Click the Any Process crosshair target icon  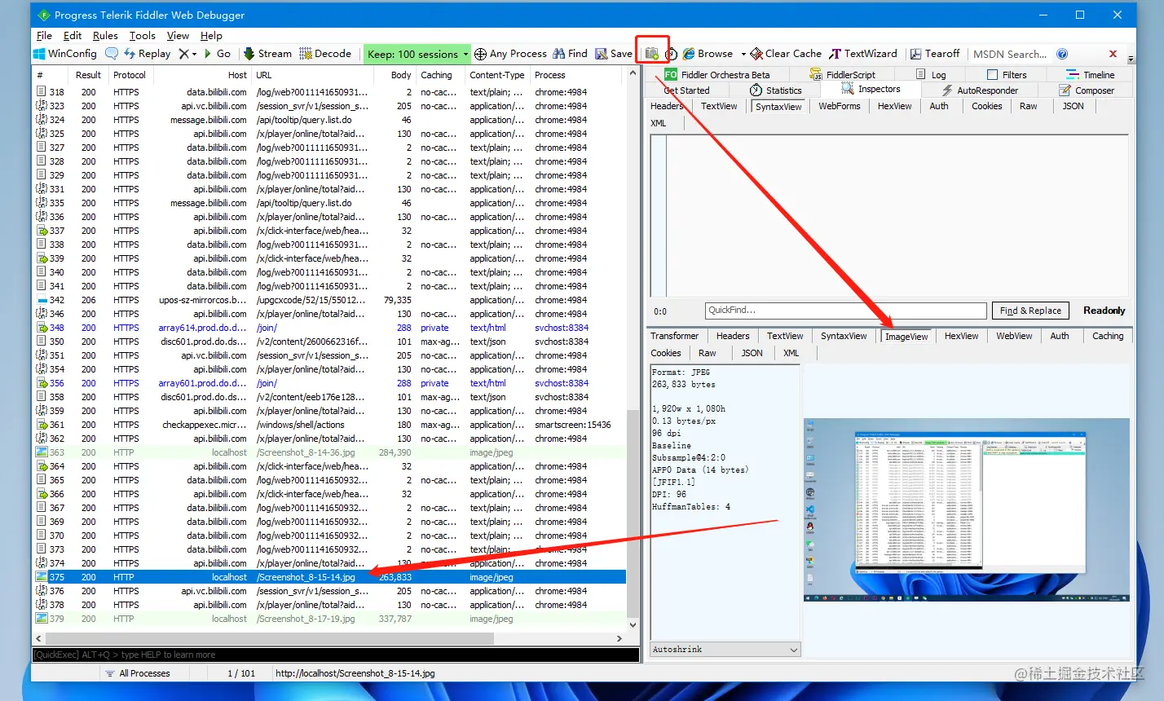coord(481,54)
